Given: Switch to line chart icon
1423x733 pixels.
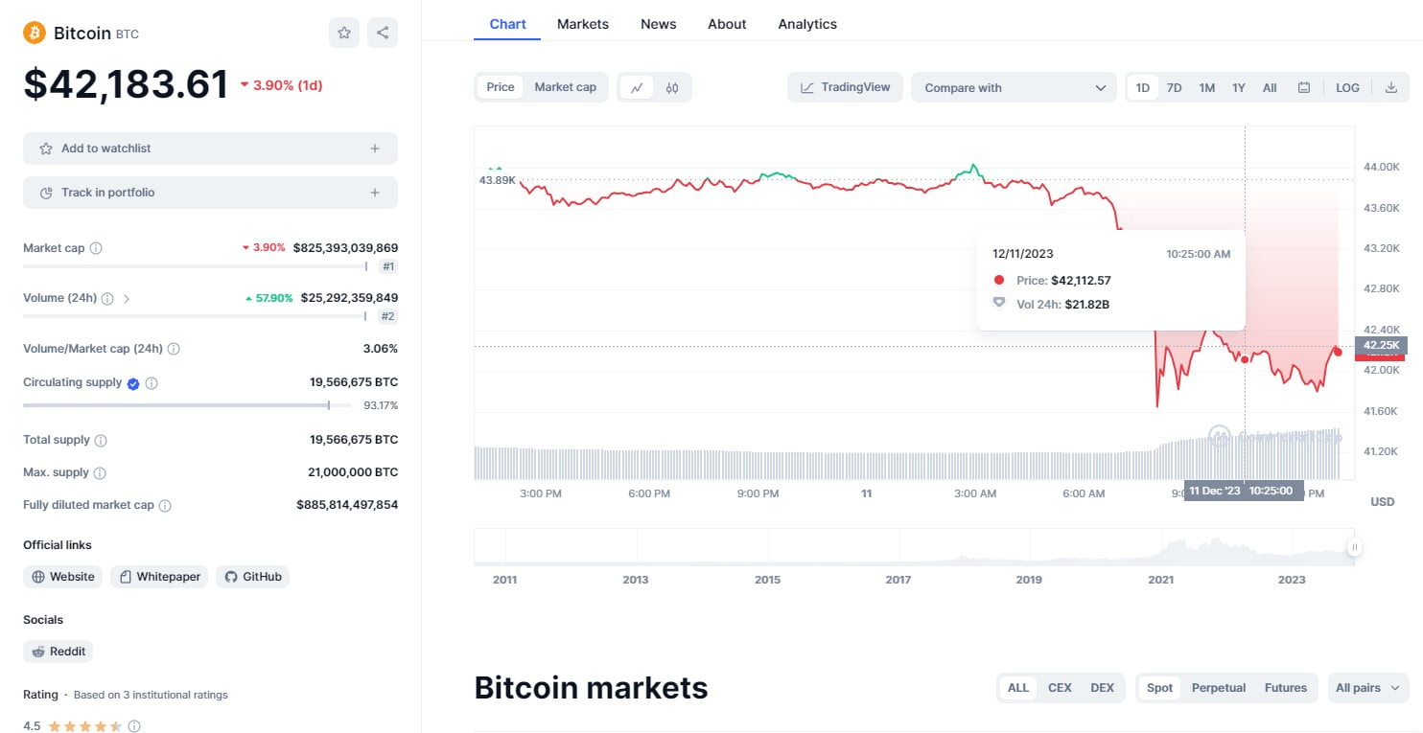Looking at the screenshot, I should point(637,87).
